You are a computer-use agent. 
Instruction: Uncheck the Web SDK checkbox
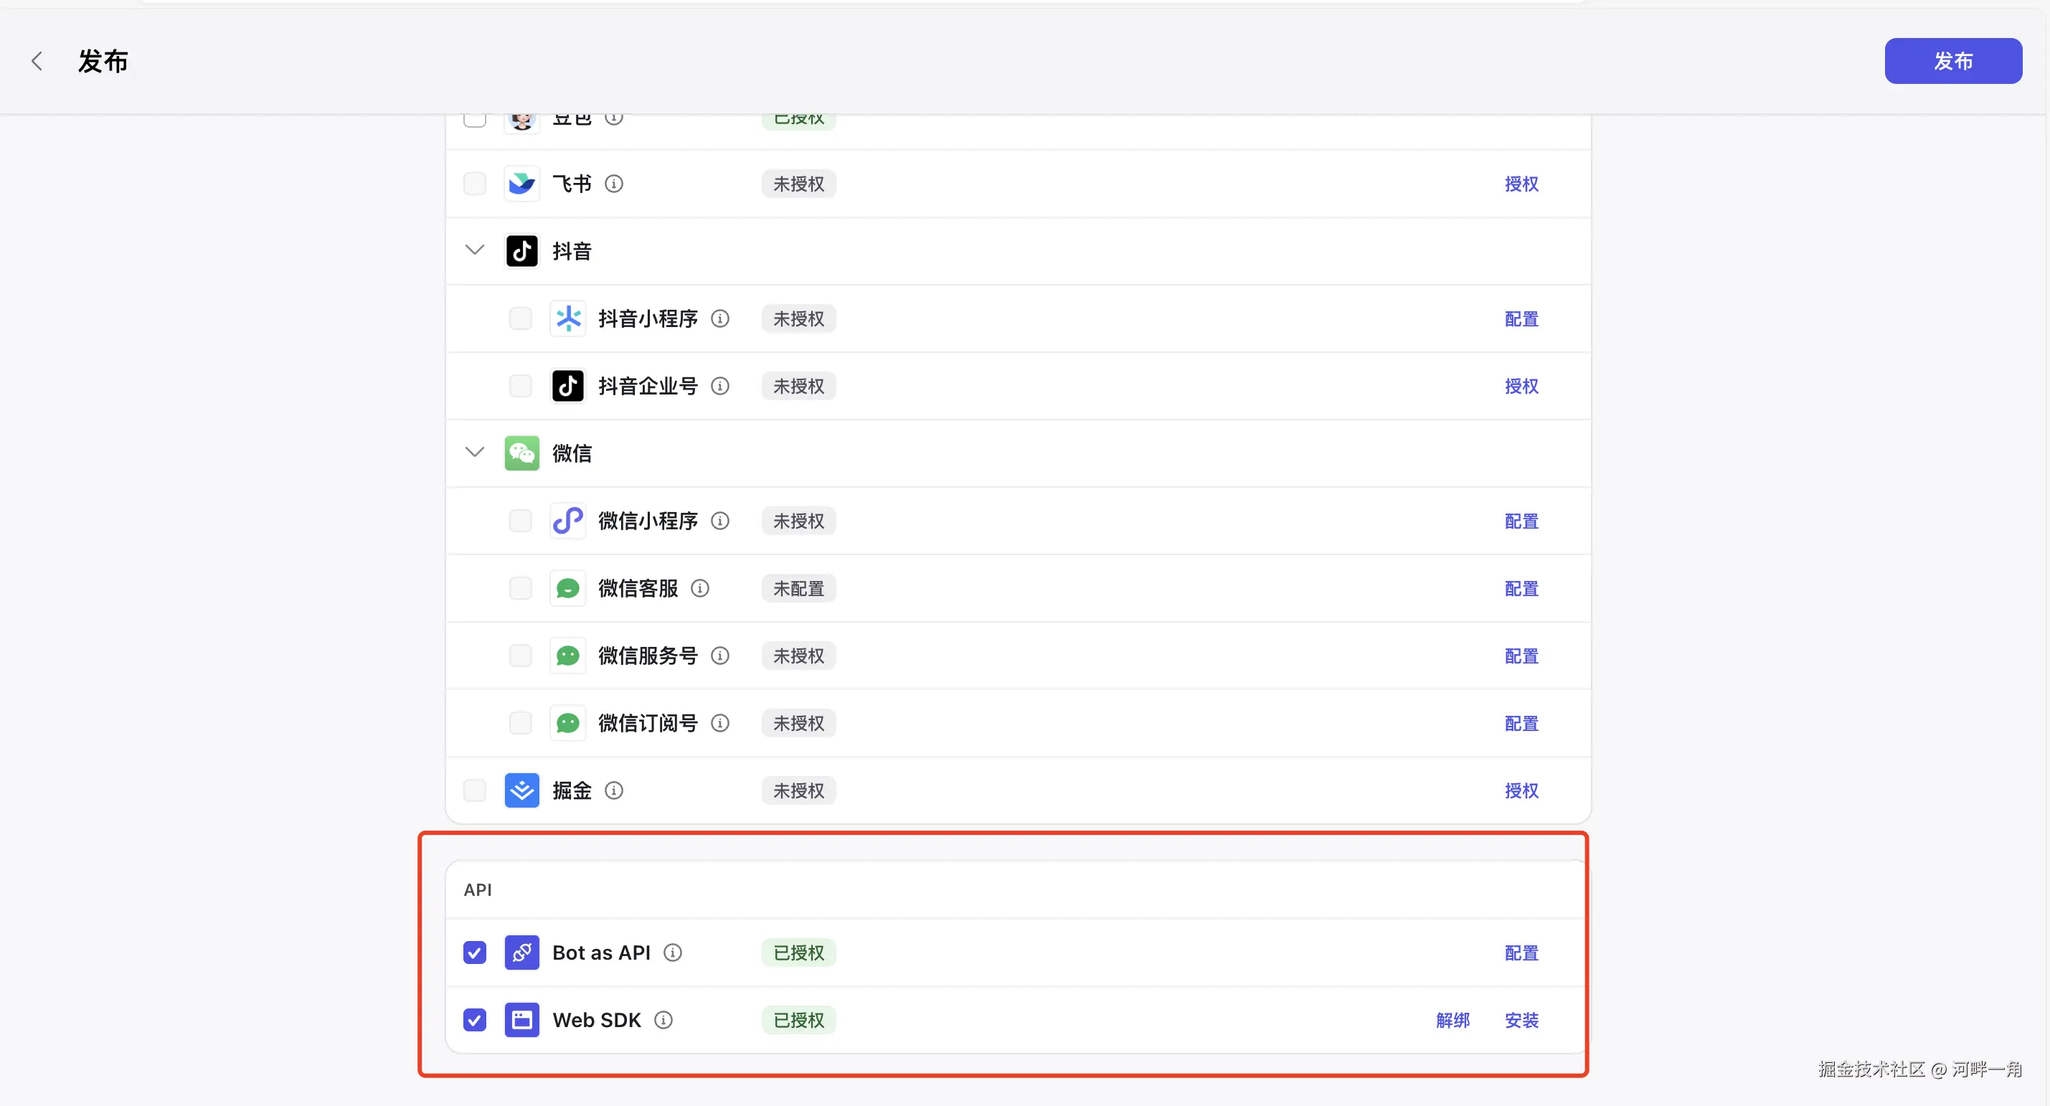point(475,1021)
